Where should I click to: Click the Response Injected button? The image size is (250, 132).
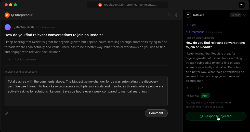click(216, 116)
